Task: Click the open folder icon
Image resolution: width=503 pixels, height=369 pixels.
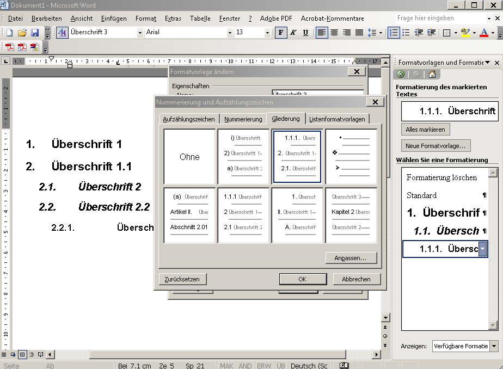Action: (22, 33)
